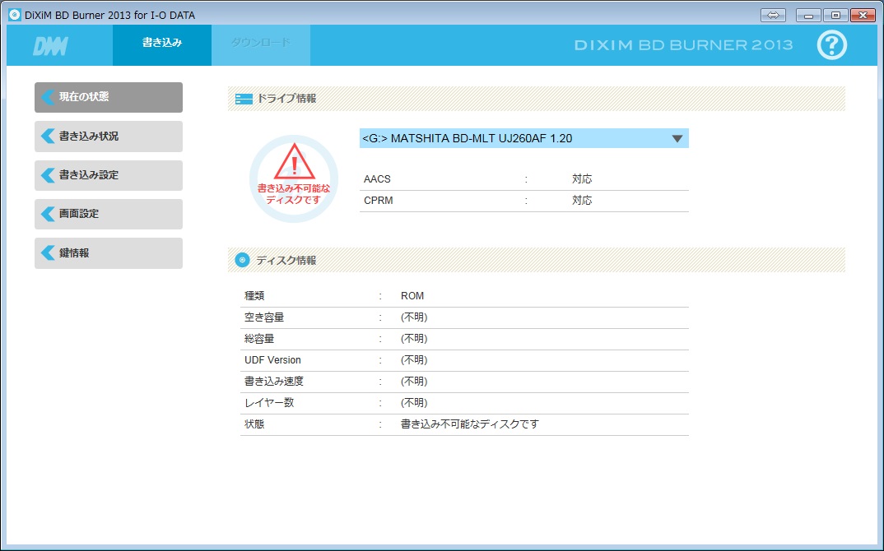Click the ROM disc type value
This screenshot has width=884, height=551.
pyautogui.click(x=412, y=296)
